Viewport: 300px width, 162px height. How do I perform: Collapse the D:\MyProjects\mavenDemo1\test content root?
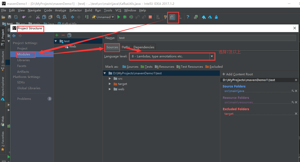point(105,73)
